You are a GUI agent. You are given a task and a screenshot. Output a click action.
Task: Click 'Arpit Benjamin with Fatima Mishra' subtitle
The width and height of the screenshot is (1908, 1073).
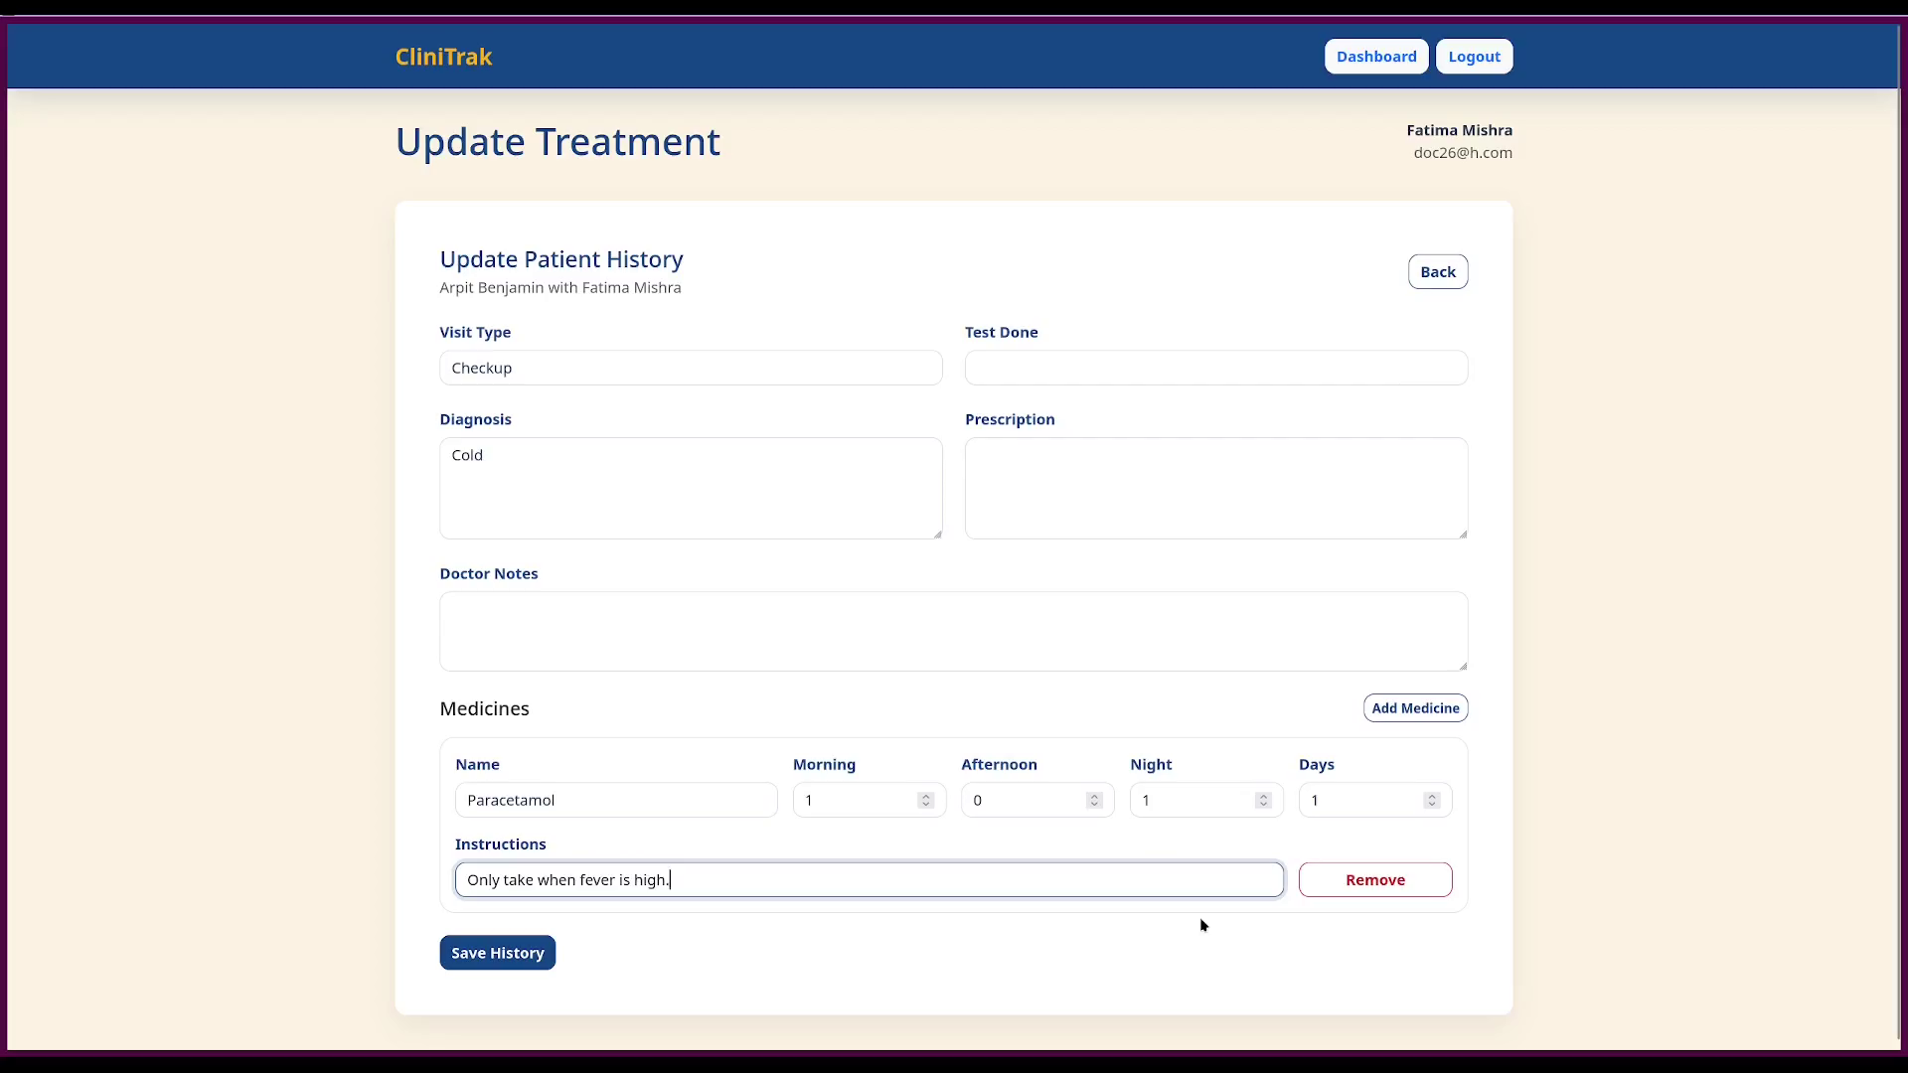560,287
